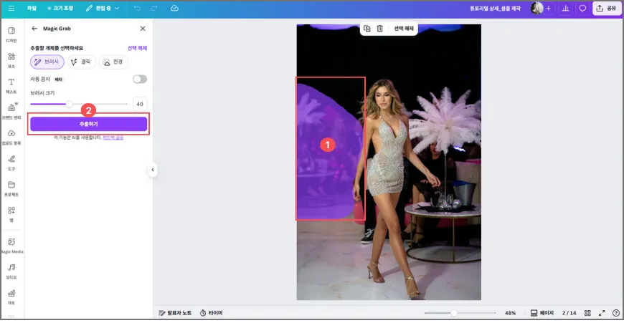Open the 차트 (Charts) sidebar tab

pos(11,297)
